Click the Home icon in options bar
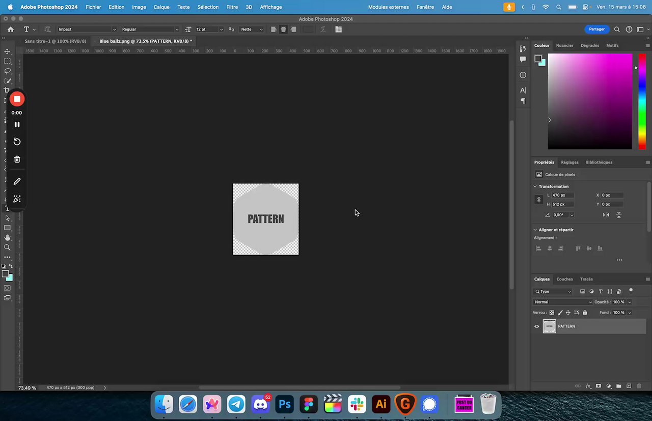652x421 pixels. pos(10,30)
